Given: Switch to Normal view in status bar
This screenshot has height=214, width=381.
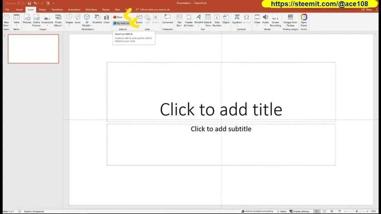Looking at the screenshot, I should pyautogui.click(x=317, y=211).
